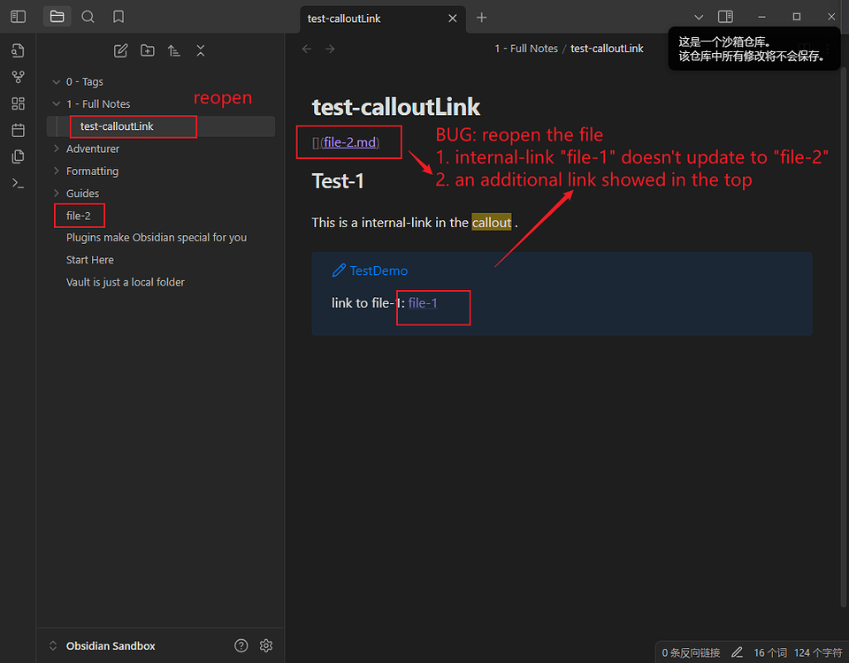The width and height of the screenshot is (849, 663).
Task: Toggle the left sidebar collapse icon
Action: (x=18, y=17)
